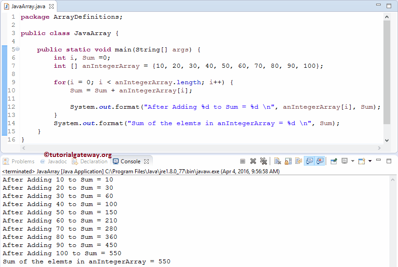Viewport: 398px width, 267px height.
Task: Remove all terminated launches
Action: (x=264, y=161)
